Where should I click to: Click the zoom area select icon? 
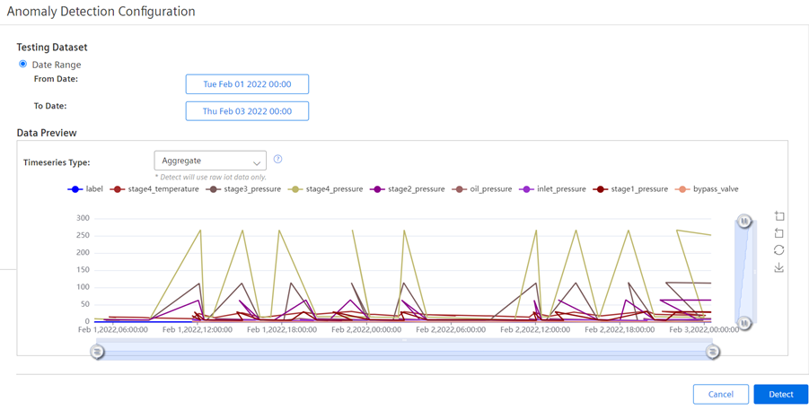pos(779,216)
